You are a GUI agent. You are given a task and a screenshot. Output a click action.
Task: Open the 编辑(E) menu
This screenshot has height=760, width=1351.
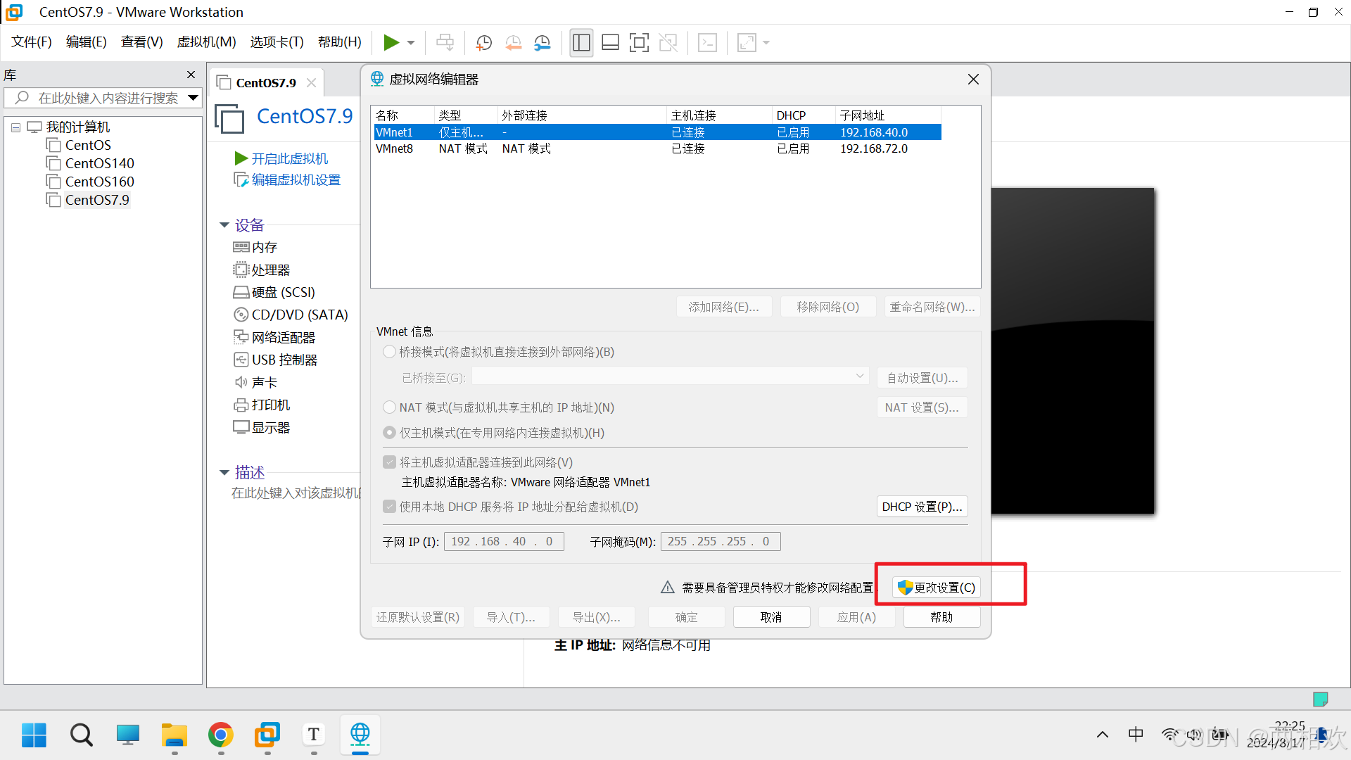[86, 42]
